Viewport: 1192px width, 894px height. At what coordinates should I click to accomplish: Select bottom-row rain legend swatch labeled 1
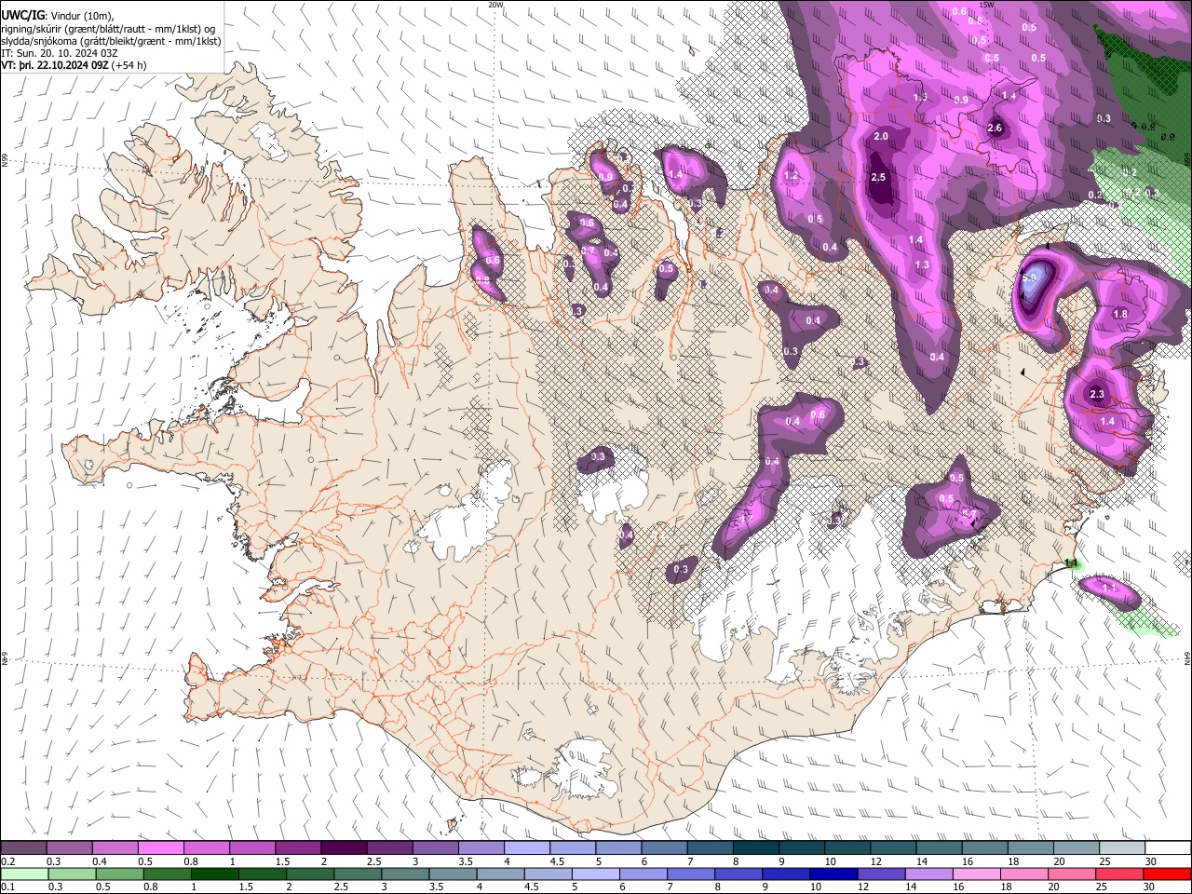pyautogui.click(x=214, y=874)
